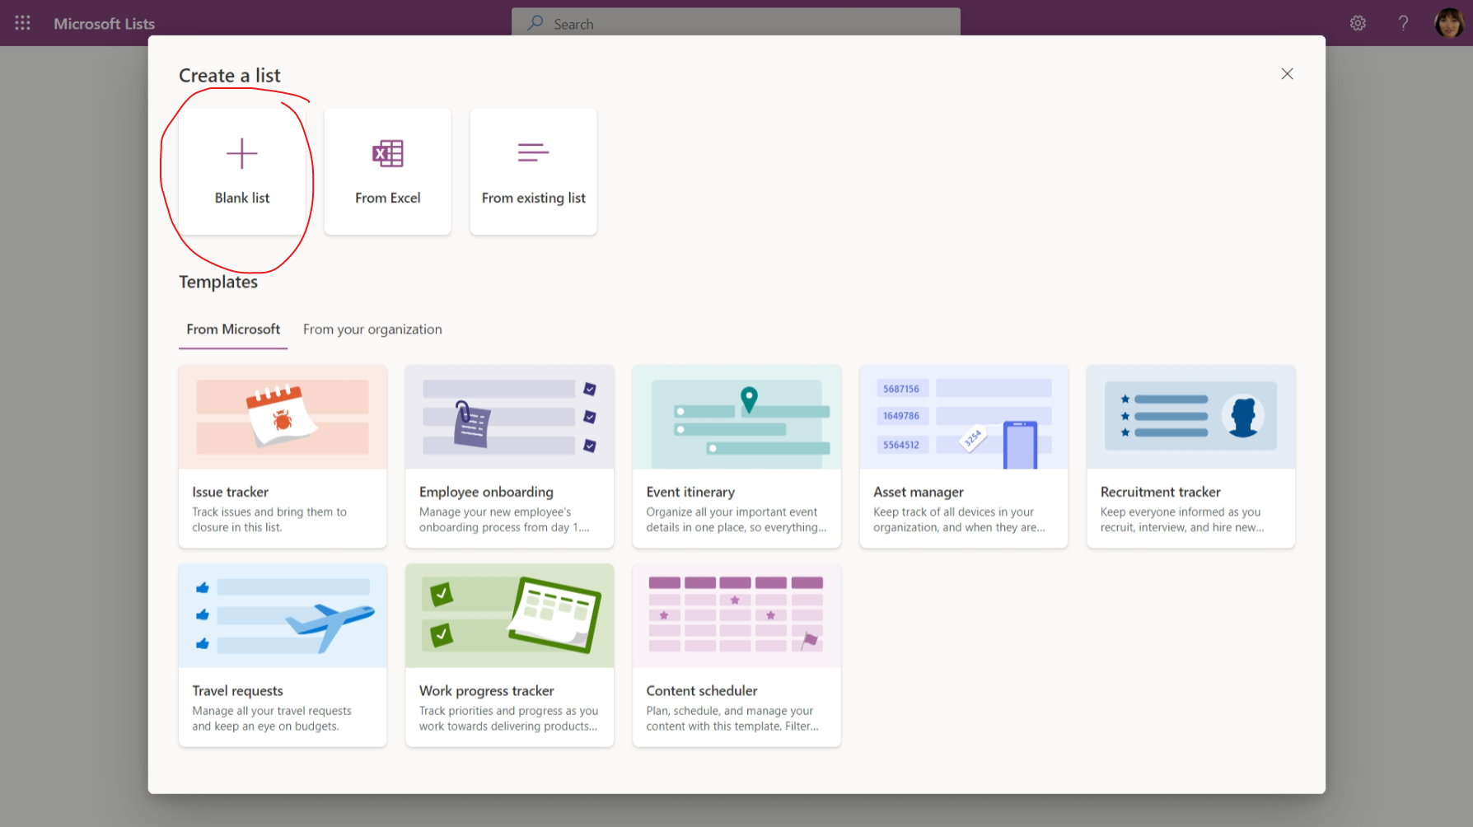Select the Asset manager template thumbnail
The width and height of the screenshot is (1473, 827).
[964, 418]
